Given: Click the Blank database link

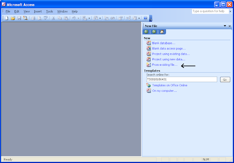Looking at the screenshot, I should [164, 43].
